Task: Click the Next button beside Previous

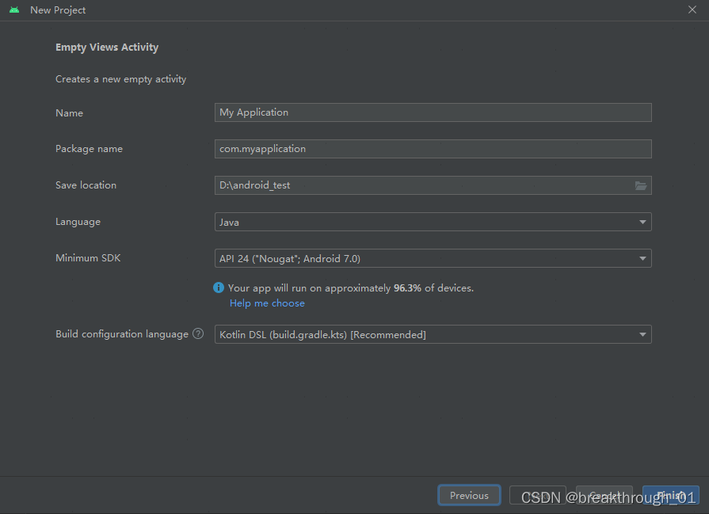Action: pos(537,495)
